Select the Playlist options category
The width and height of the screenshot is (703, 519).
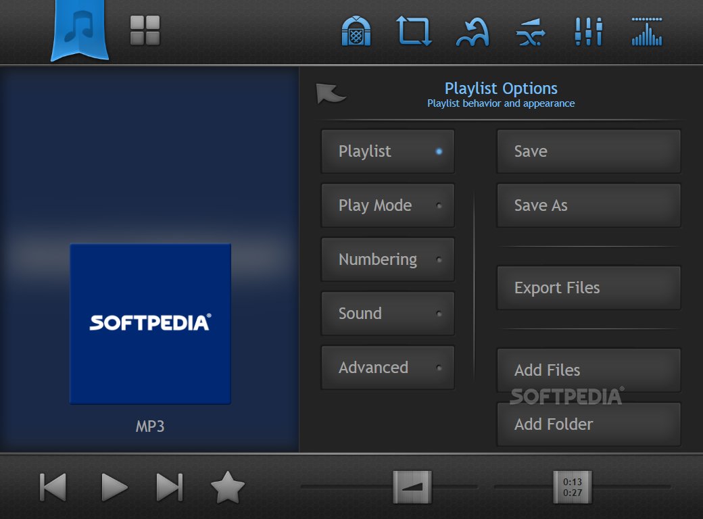(x=388, y=151)
